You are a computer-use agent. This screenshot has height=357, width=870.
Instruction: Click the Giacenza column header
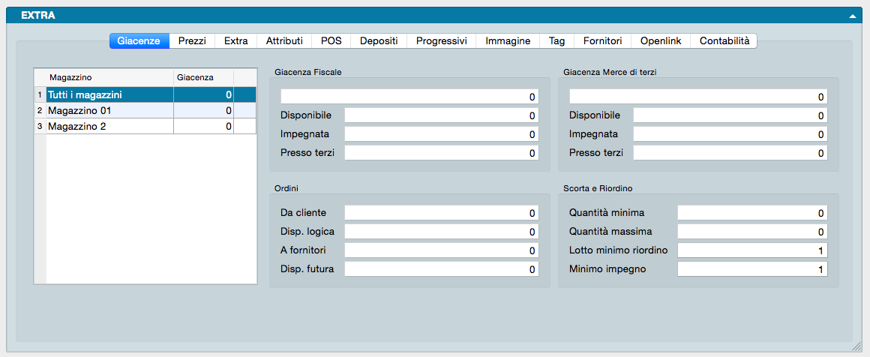coord(202,77)
